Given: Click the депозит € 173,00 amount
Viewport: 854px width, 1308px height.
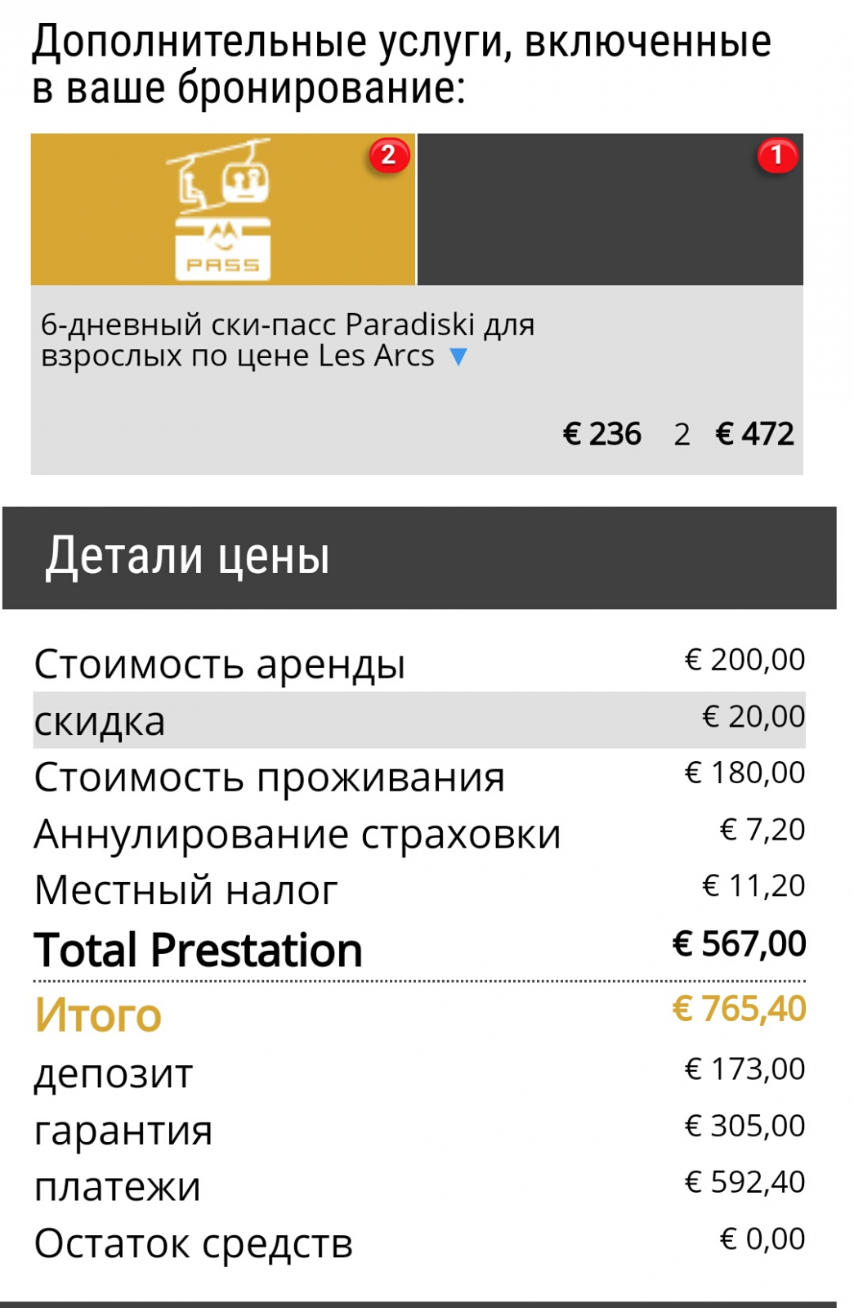Looking at the screenshot, I should pos(744,1069).
